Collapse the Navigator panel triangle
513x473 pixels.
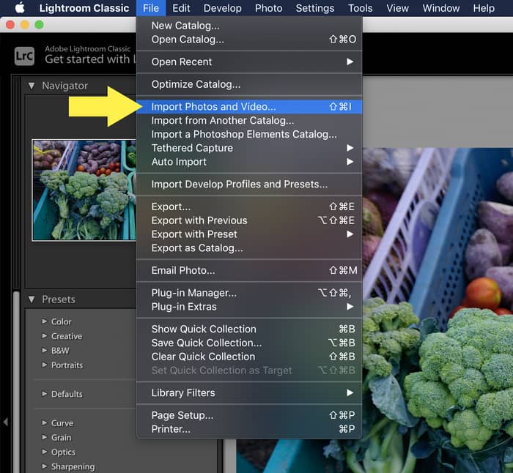tap(32, 86)
